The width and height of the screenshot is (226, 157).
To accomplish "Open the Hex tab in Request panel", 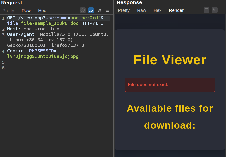I will (42, 11).
